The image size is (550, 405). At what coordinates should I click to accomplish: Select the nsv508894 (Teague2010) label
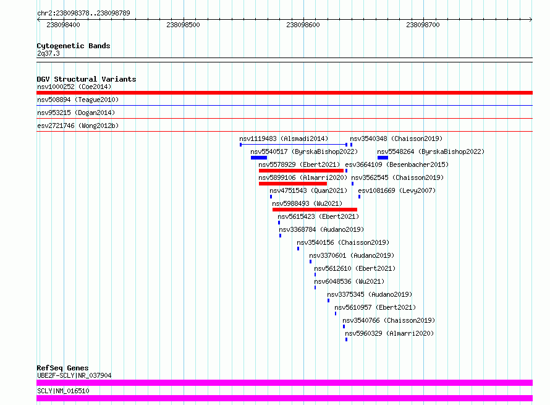tap(78, 100)
